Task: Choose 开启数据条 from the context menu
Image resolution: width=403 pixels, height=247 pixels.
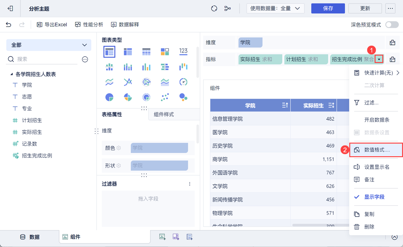Action: click(376, 120)
